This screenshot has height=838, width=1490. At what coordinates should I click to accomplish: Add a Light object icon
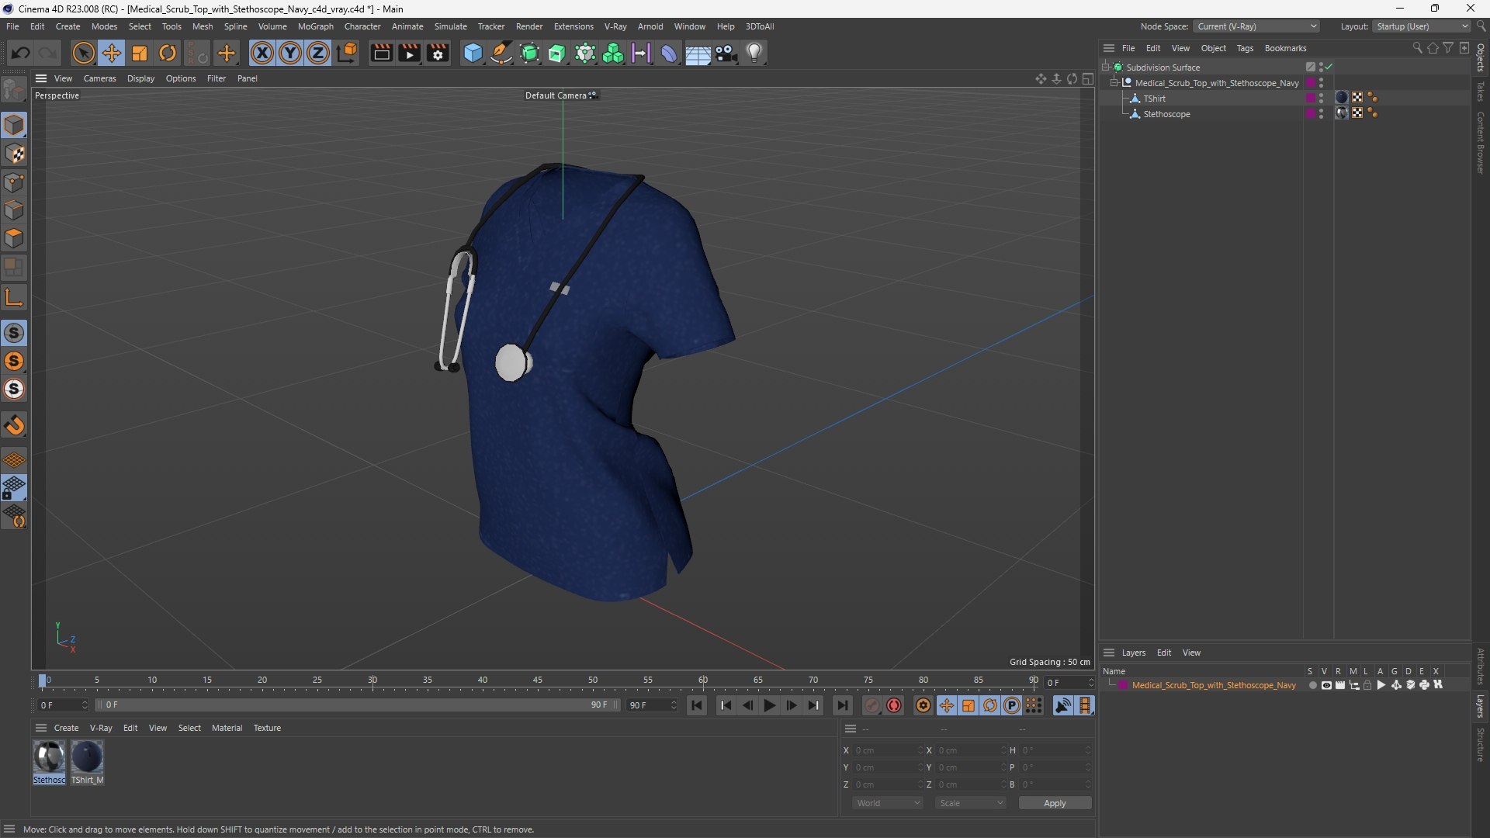click(754, 53)
